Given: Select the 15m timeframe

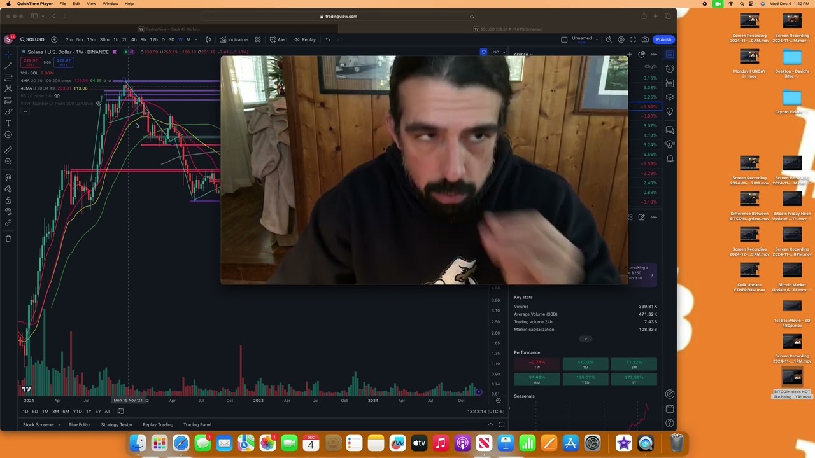Looking at the screenshot, I should click(92, 39).
